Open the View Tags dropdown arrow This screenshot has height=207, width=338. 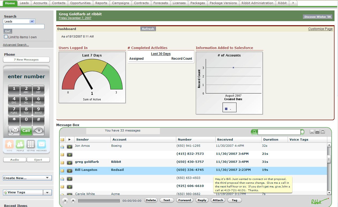[x=47, y=193]
